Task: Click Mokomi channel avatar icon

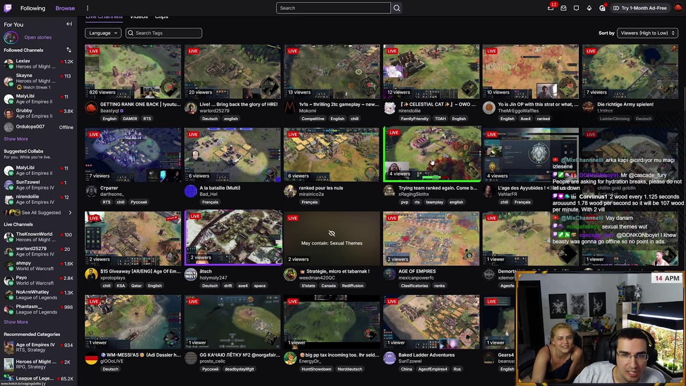Action: (x=290, y=108)
